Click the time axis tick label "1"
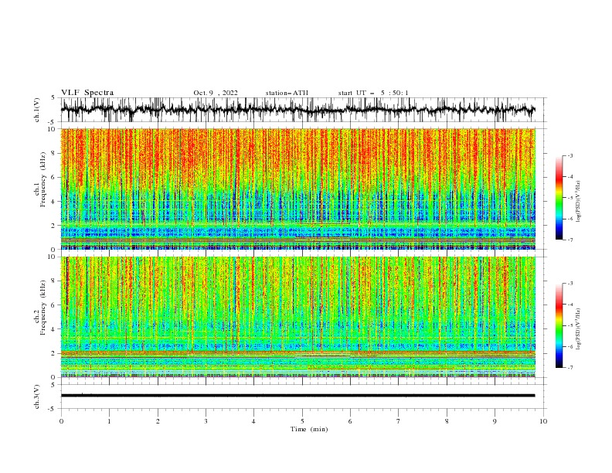The height and width of the screenshot is (473, 612). (x=109, y=421)
